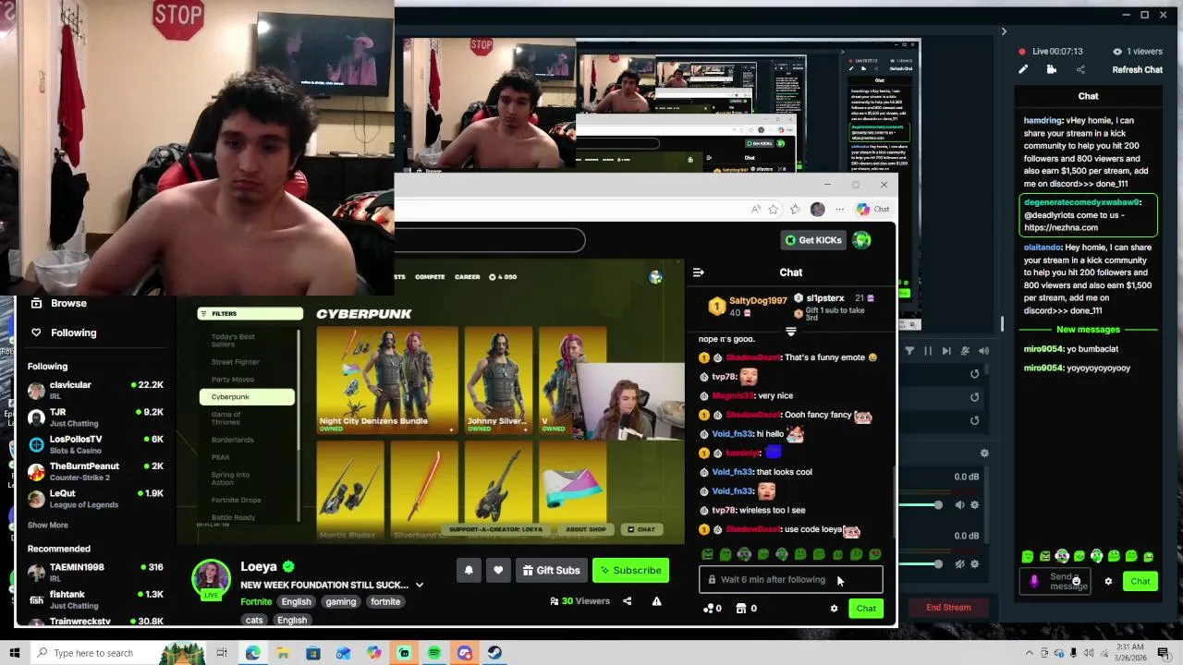This screenshot has height=665, width=1183.
Task: Click the Get KICKs button
Action: pos(813,240)
